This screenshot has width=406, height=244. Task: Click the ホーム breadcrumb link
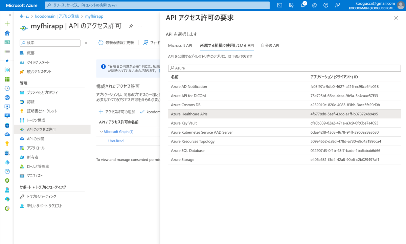[24, 16]
